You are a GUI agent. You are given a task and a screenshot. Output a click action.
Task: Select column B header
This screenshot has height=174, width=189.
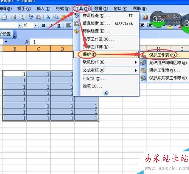(x=15, y=49)
